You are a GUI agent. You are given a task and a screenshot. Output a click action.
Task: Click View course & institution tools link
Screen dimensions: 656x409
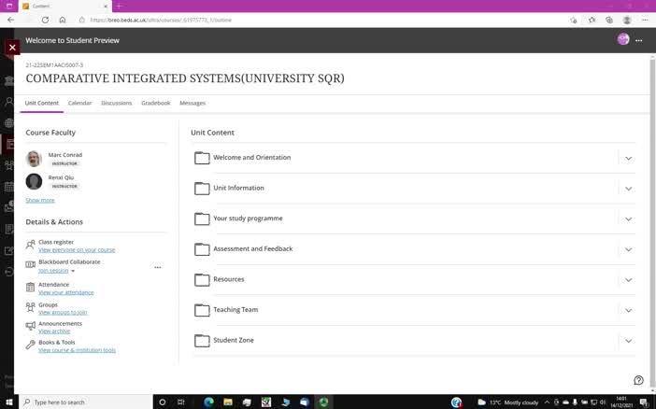[77, 350]
